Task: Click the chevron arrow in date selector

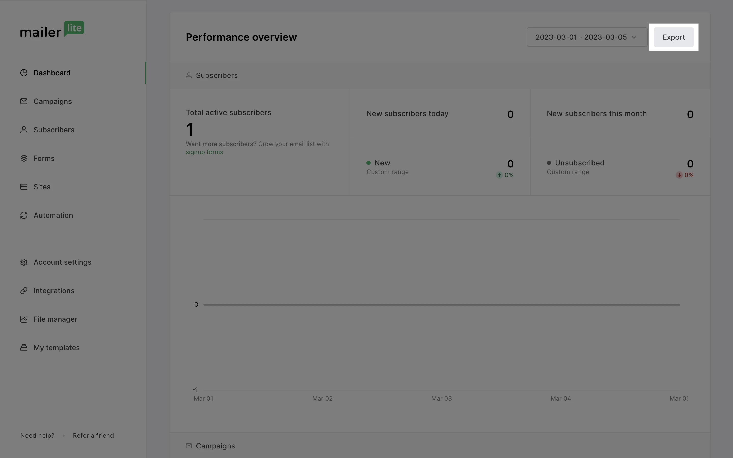Action: [634, 37]
